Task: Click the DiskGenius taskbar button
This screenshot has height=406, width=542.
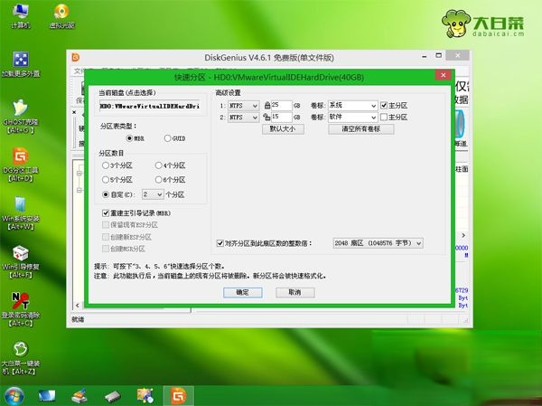Action: pos(178,396)
